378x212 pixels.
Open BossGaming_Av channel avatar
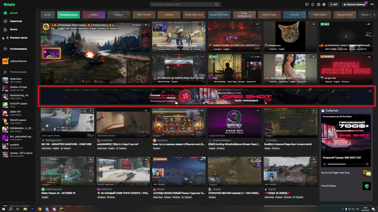[5, 96]
